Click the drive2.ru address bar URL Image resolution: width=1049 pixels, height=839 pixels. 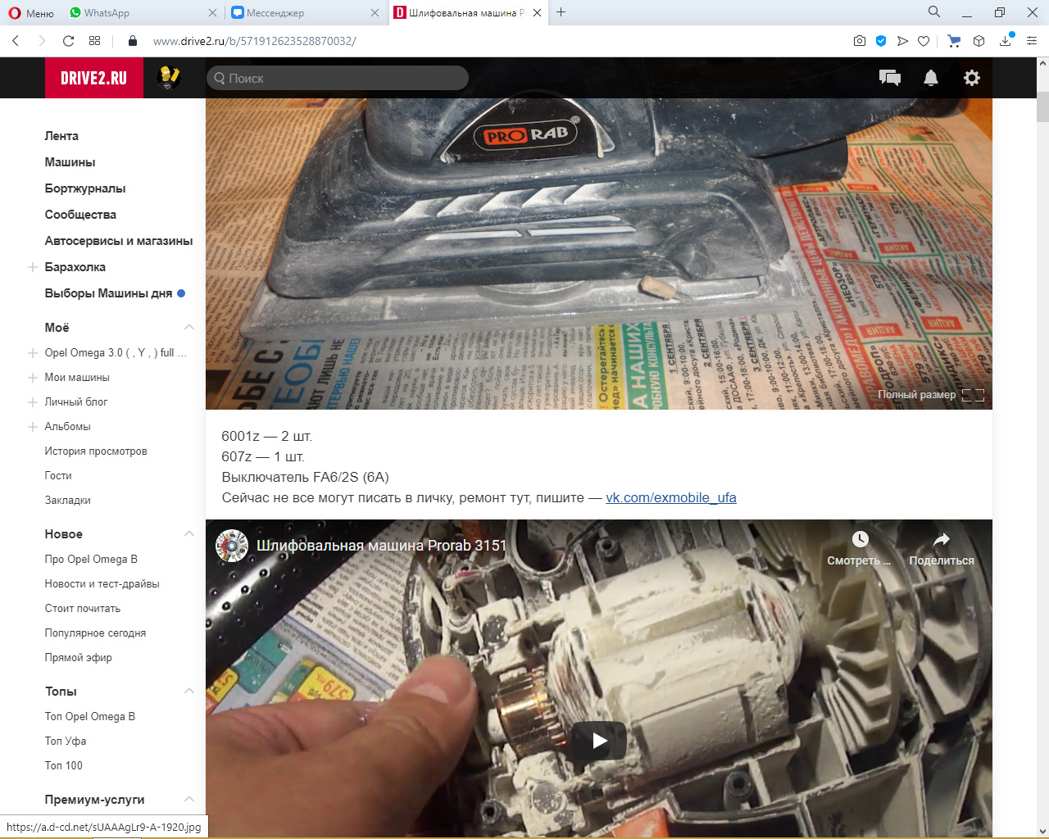tap(255, 41)
